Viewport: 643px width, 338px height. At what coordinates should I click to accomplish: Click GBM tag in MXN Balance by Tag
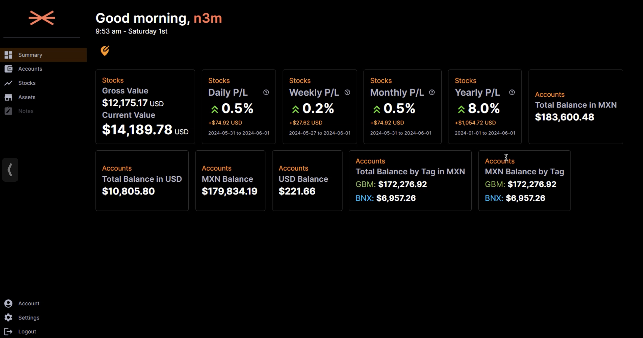(495, 184)
